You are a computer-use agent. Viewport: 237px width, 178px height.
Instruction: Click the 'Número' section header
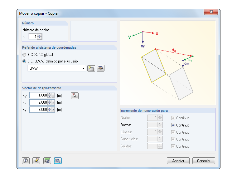tap(28, 23)
